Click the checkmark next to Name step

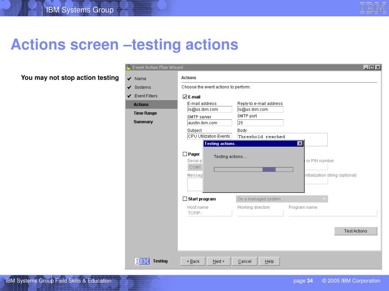click(x=129, y=79)
